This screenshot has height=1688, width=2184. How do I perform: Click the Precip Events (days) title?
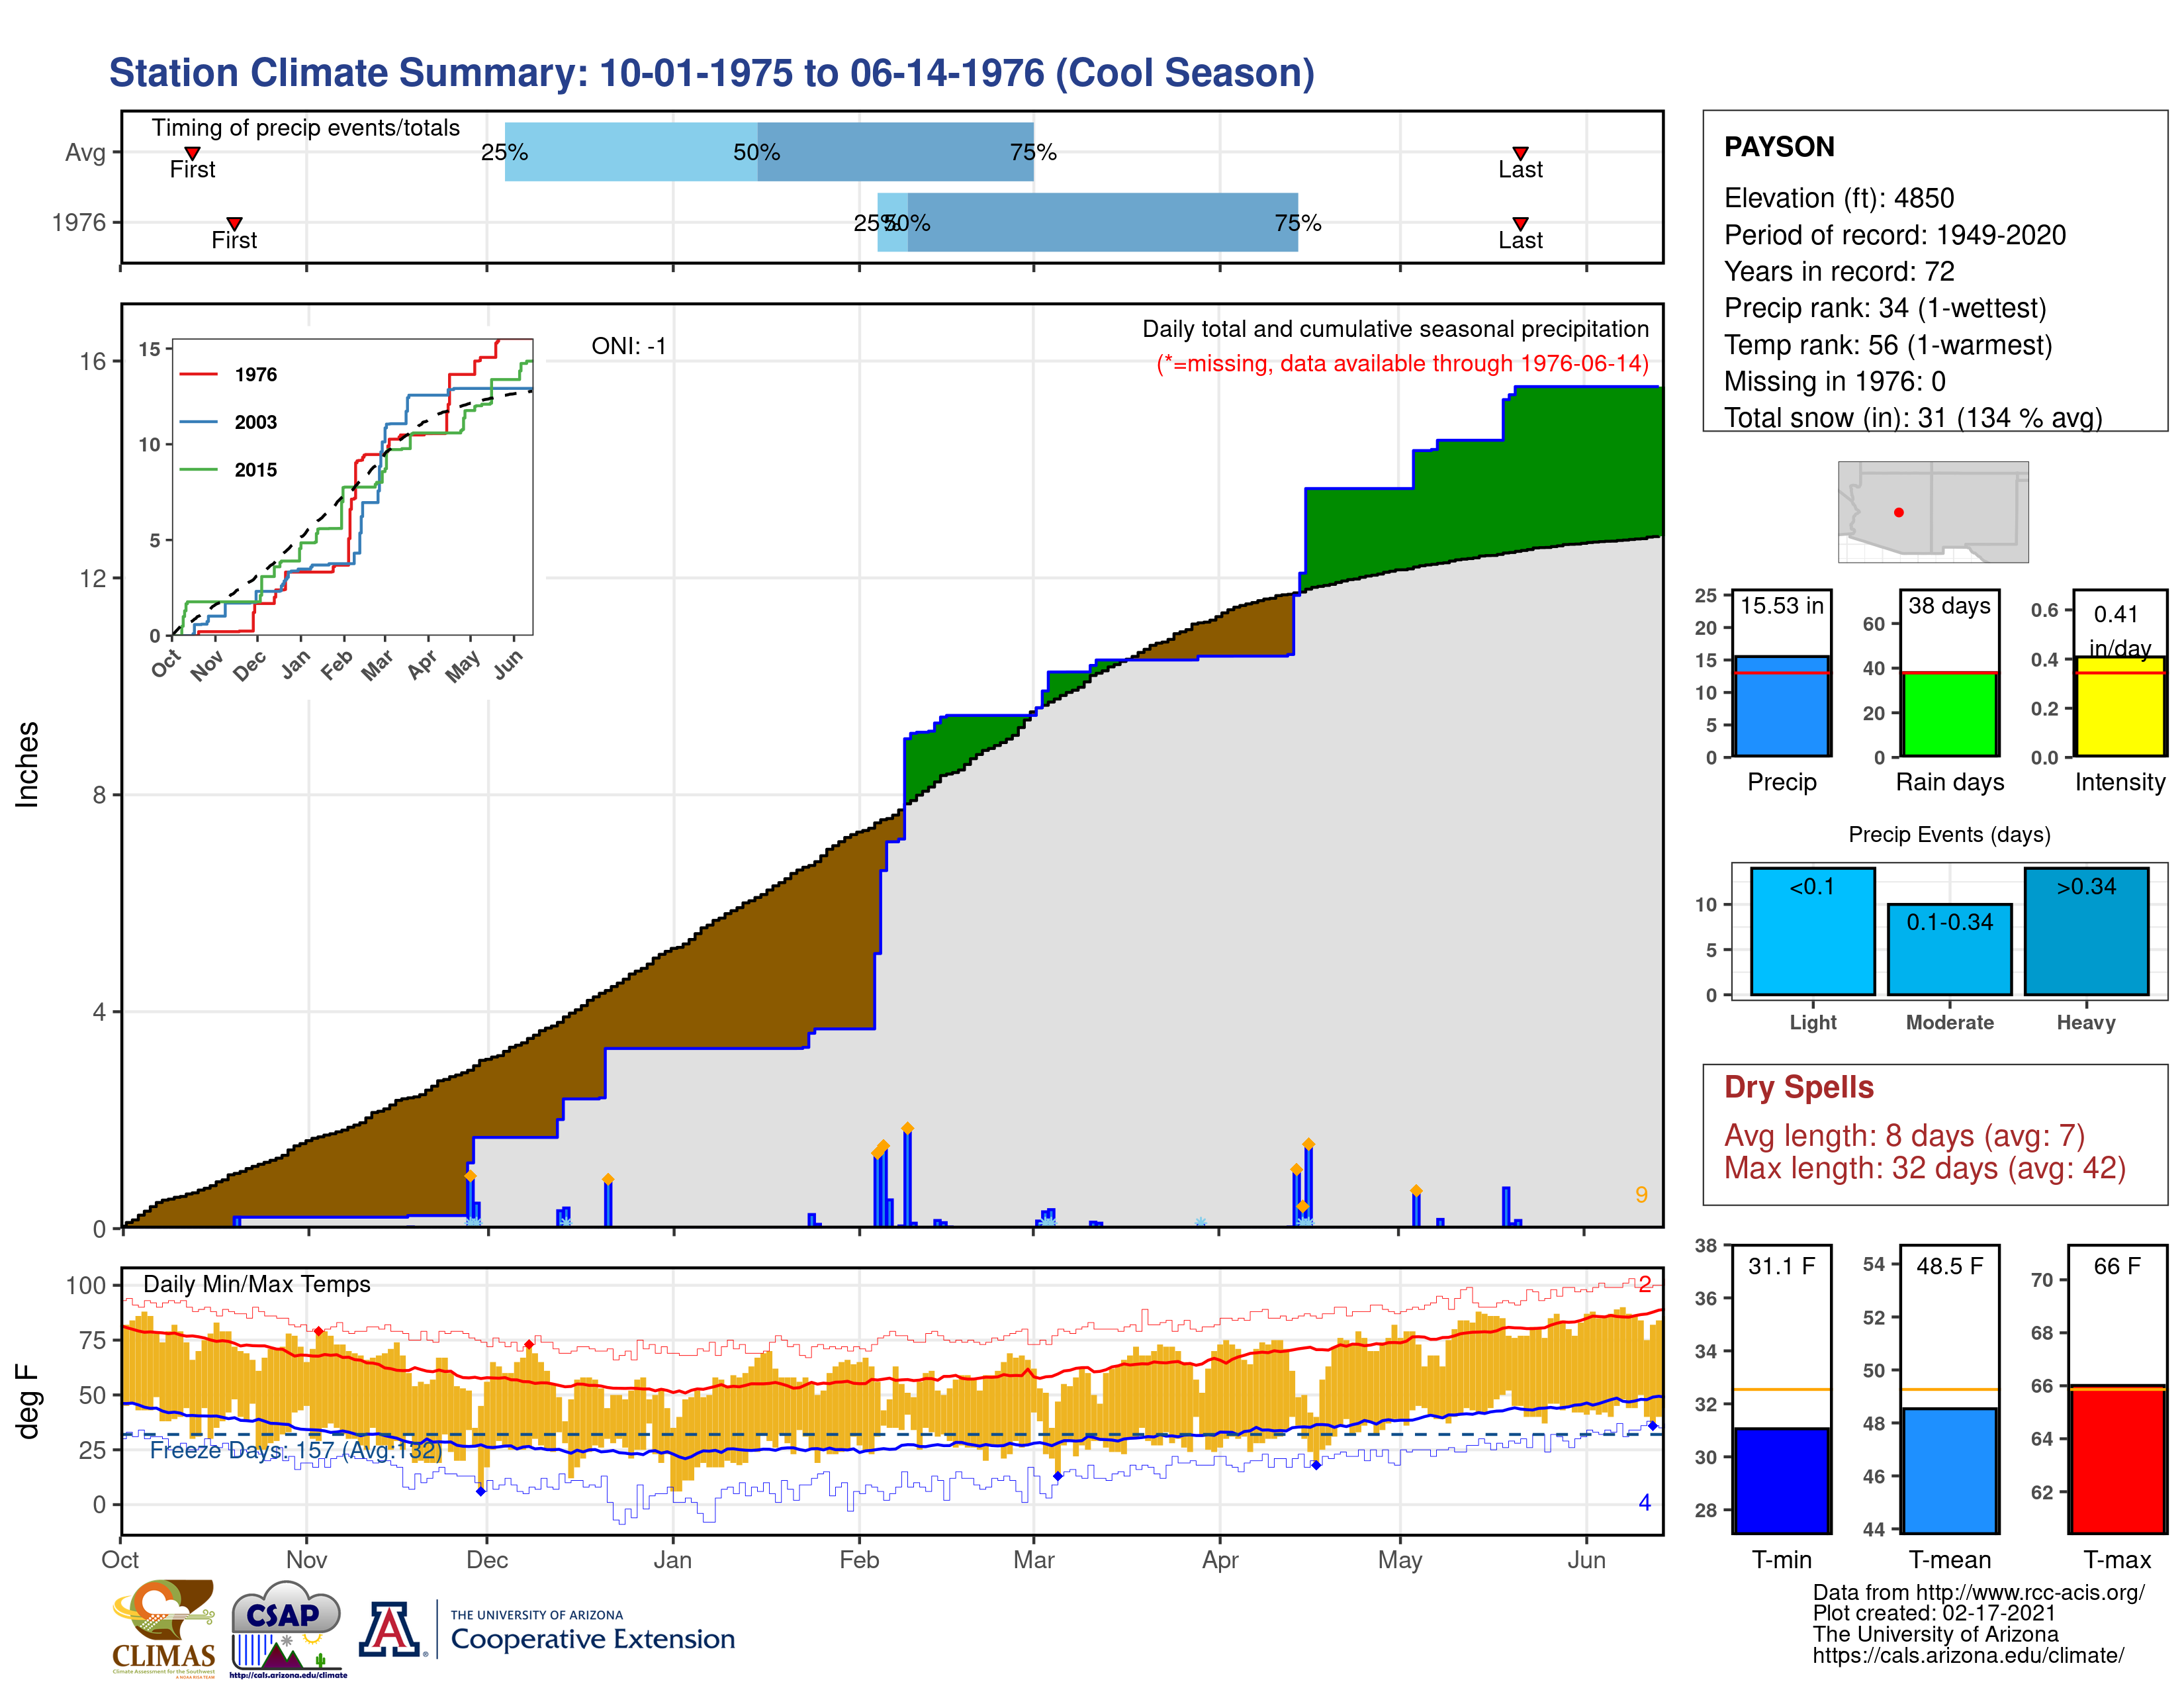[x=1949, y=834]
